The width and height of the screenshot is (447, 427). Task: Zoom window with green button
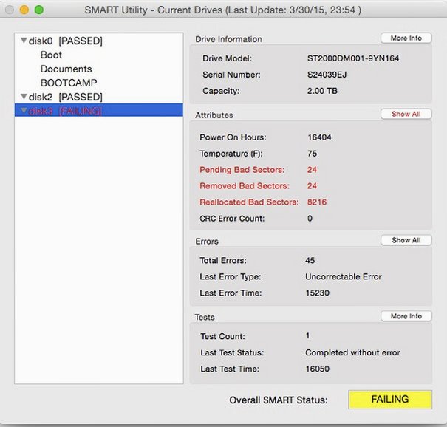[38, 10]
